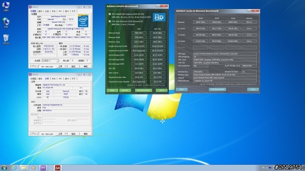
Task: Select Memory Read value in Cache & Memory Benchmark
Action: (x=201, y=22)
